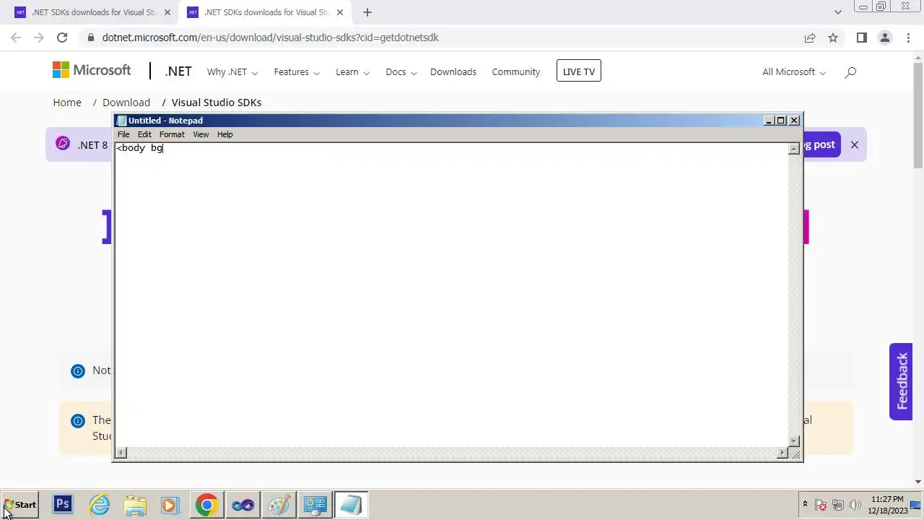The height and width of the screenshot is (520, 924).
Task: Open Notepad Help menu
Action: point(225,134)
